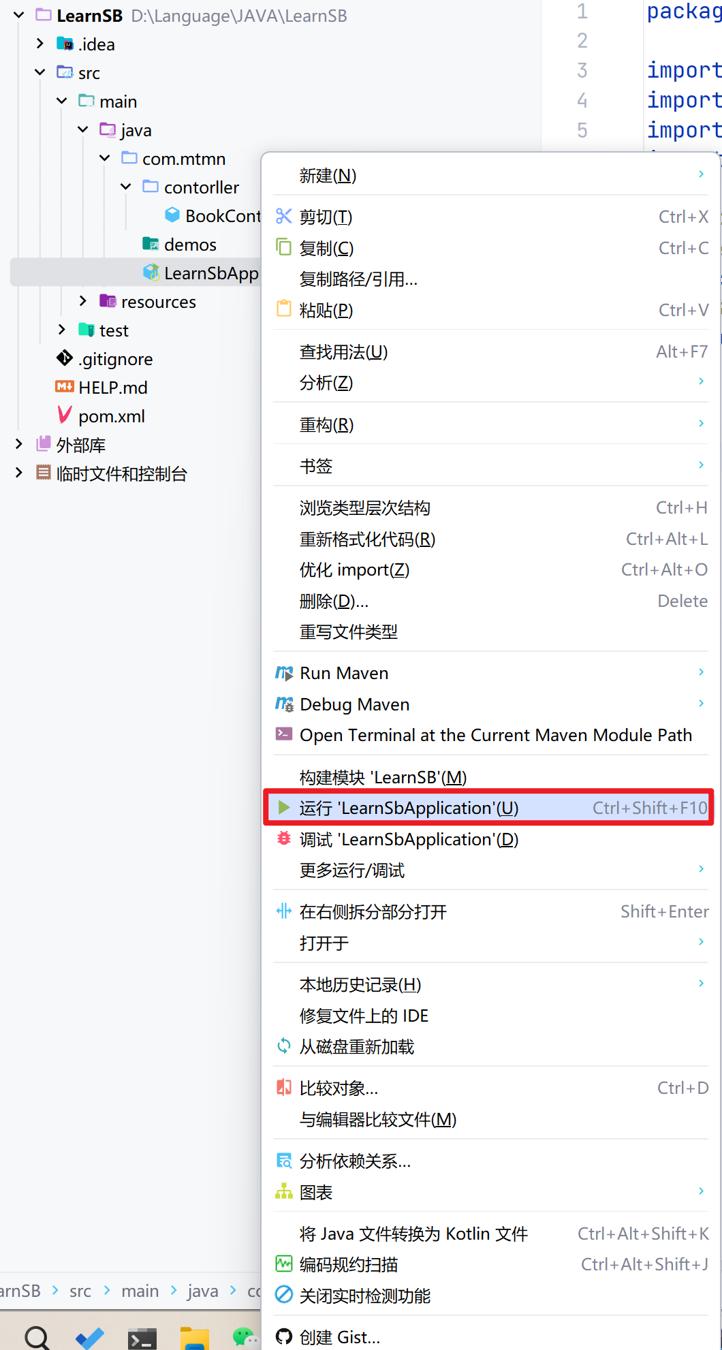The width and height of the screenshot is (722, 1350).
Task: Select pom.xml in the project tree
Action: 112,415
